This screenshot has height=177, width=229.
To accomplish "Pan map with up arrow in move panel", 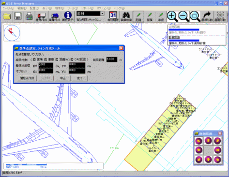I will click(x=208, y=141).
